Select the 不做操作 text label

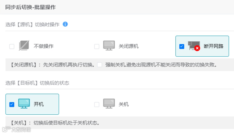tap(44, 46)
